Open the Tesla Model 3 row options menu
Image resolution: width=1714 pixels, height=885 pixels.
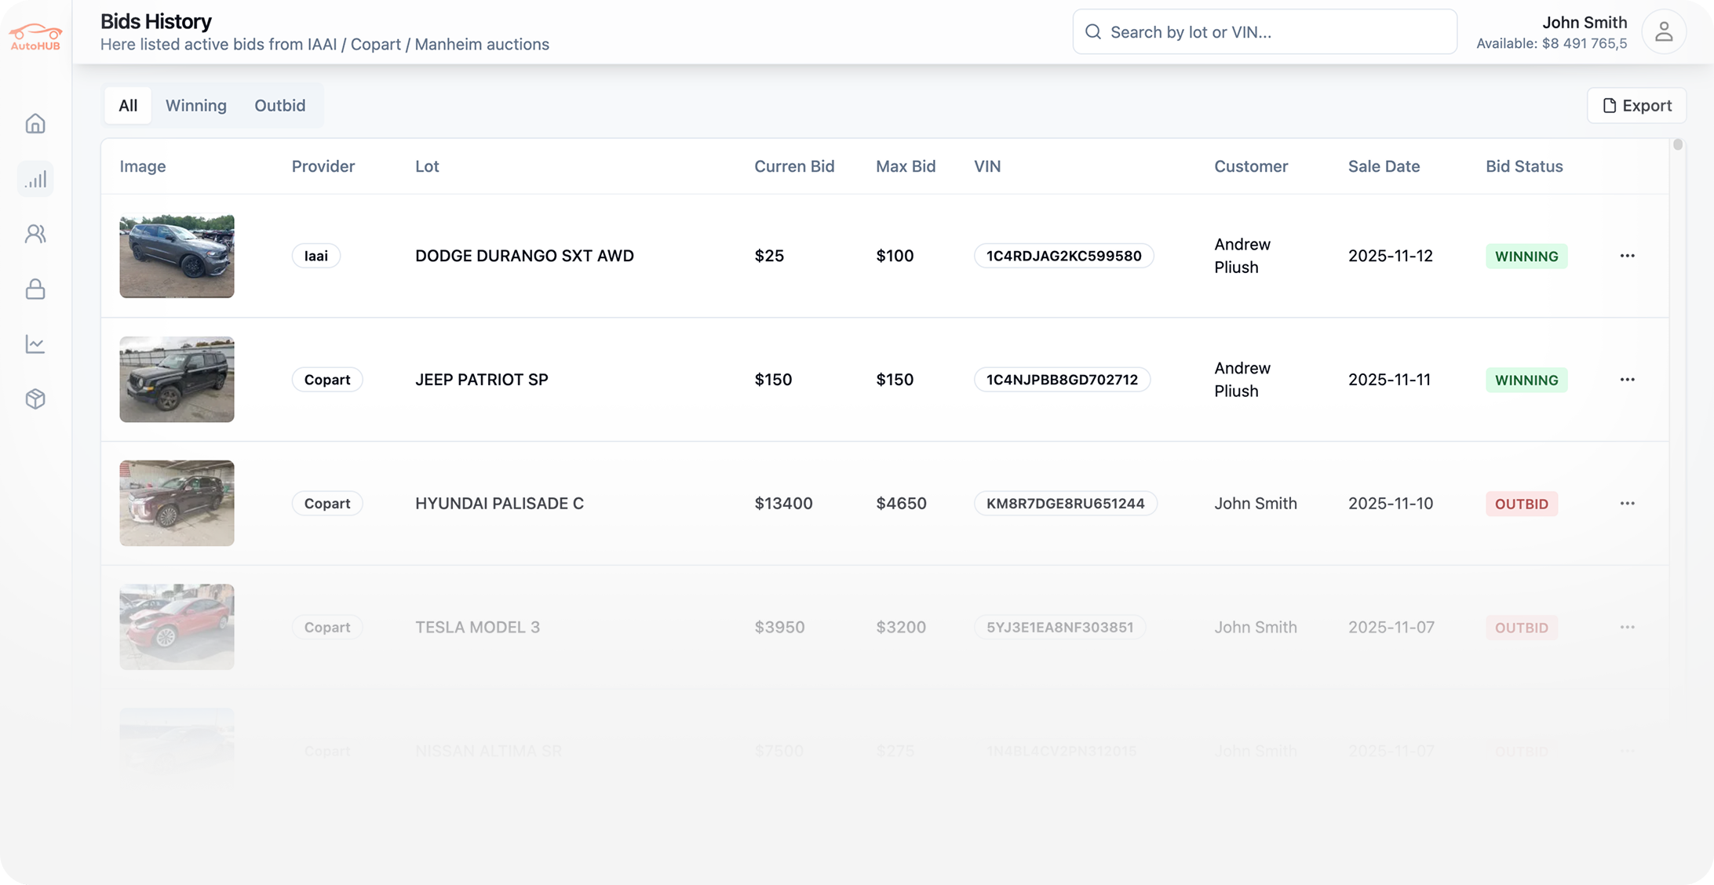tap(1628, 627)
